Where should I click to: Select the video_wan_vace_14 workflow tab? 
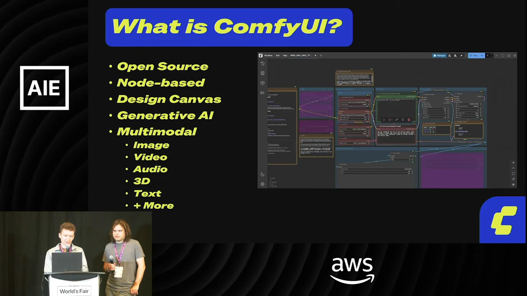click(303, 55)
